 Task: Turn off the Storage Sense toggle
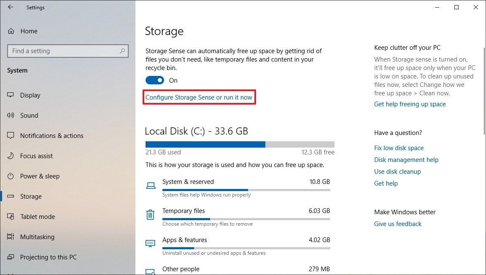154,80
